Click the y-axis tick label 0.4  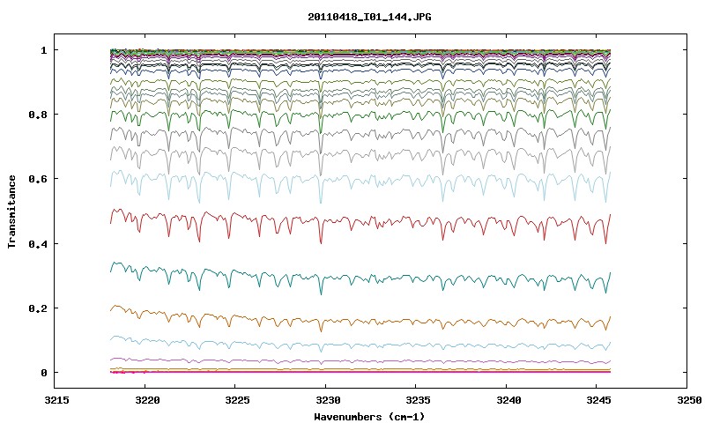coord(38,243)
